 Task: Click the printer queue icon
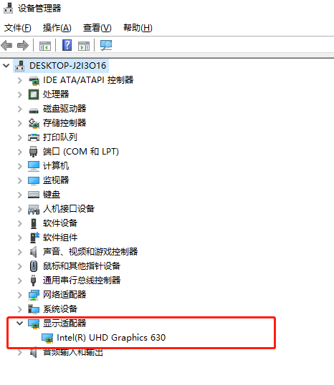[34, 137]
